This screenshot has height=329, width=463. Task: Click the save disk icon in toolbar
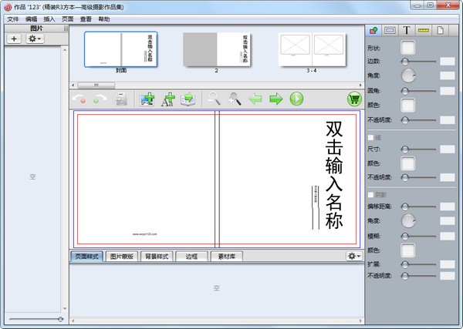pyautogui.click(x=121, y=99)
